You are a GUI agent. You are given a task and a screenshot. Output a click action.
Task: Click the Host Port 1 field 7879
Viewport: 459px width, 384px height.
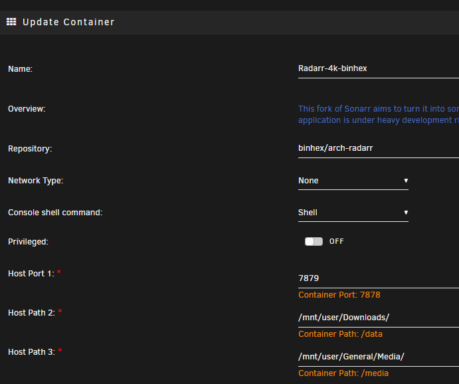(x=379, y=278)
